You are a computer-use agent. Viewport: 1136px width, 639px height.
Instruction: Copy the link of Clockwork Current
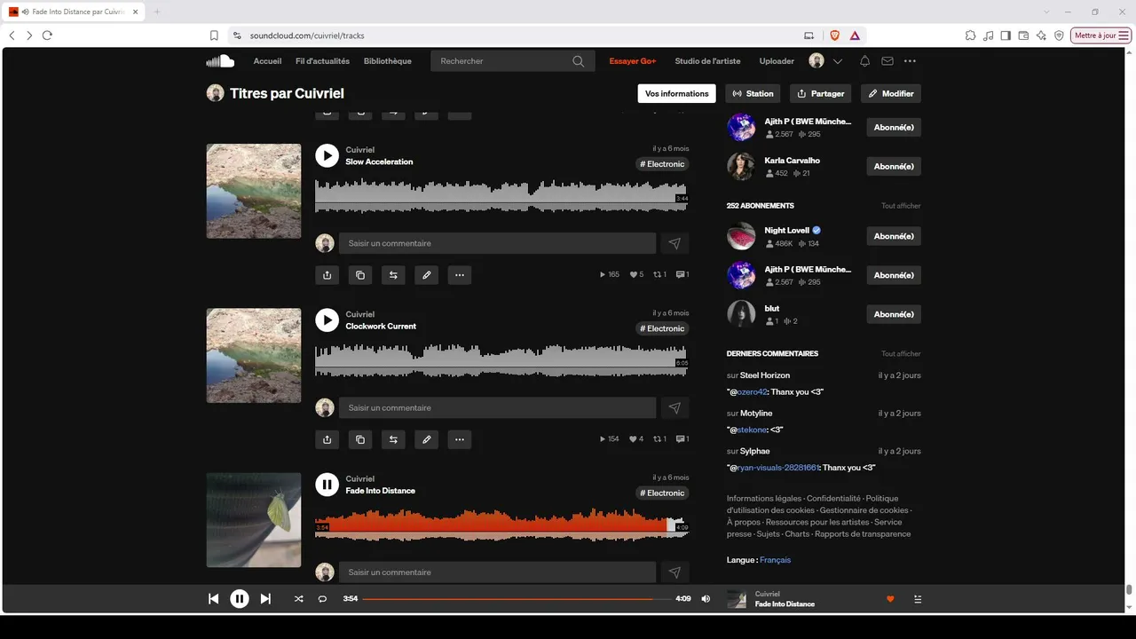click(360, 439)
